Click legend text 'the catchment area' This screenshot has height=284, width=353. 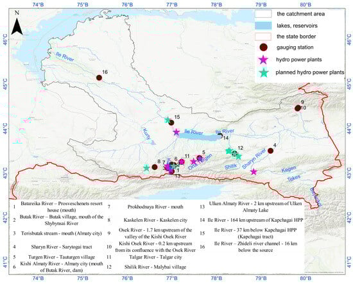click(x=300, y=14)
